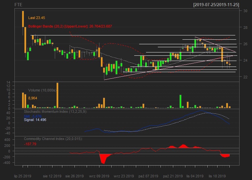The height and width of the screenshot is (180, 252).
Task: Click the 'lip 25 2019' date axis label
Action: (23, 176)
